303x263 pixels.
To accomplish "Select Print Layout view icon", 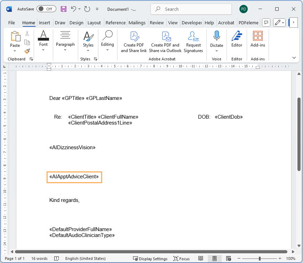I will 214,258.
